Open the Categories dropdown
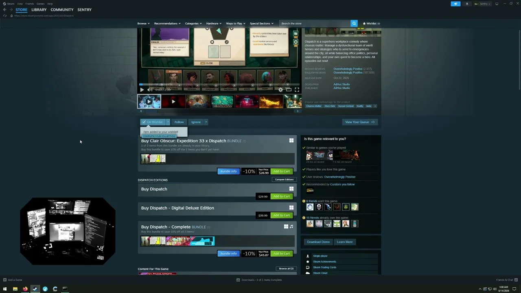This screenshot has height=293, width=521. click(193, 24)
